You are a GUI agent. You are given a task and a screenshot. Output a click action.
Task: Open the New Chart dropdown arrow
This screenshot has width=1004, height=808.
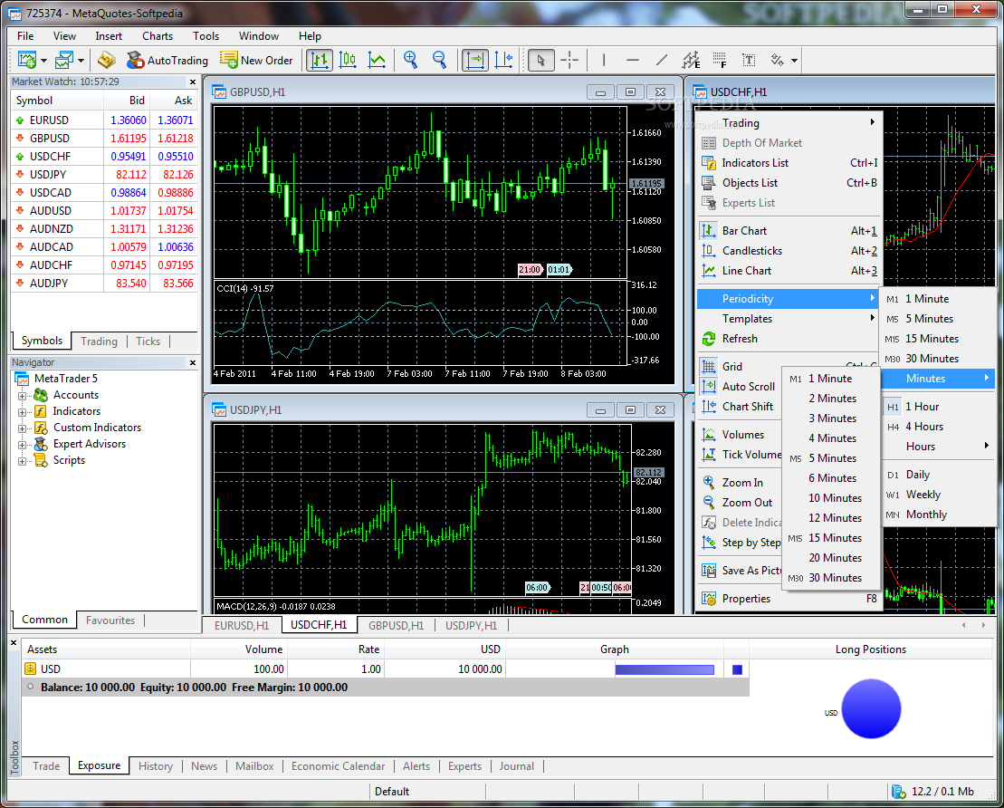pyautogui.click(x=43, y=60)
